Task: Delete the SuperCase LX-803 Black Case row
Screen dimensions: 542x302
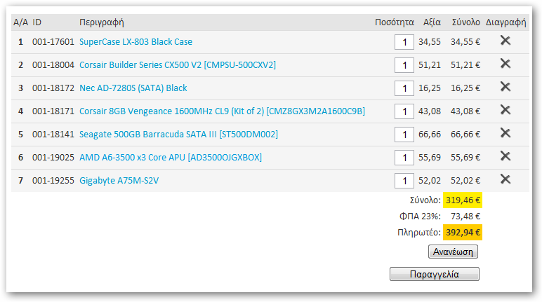Action: point(505,41)
